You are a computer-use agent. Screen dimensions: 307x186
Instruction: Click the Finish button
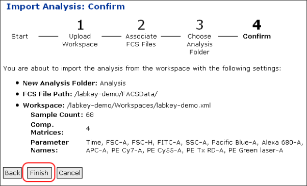tap(39, 173)
